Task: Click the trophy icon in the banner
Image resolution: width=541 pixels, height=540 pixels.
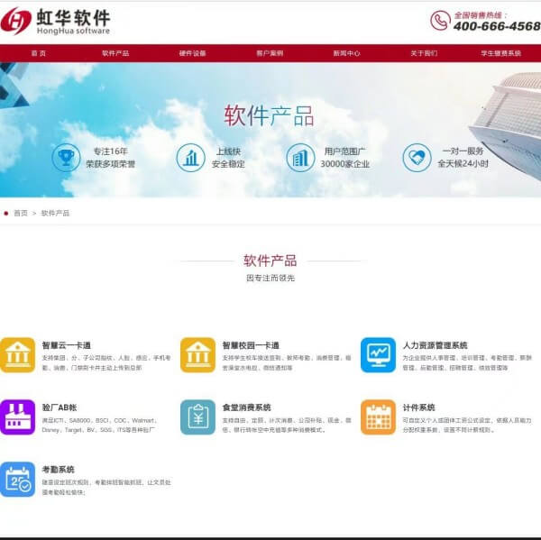Action: pos(66,158)
